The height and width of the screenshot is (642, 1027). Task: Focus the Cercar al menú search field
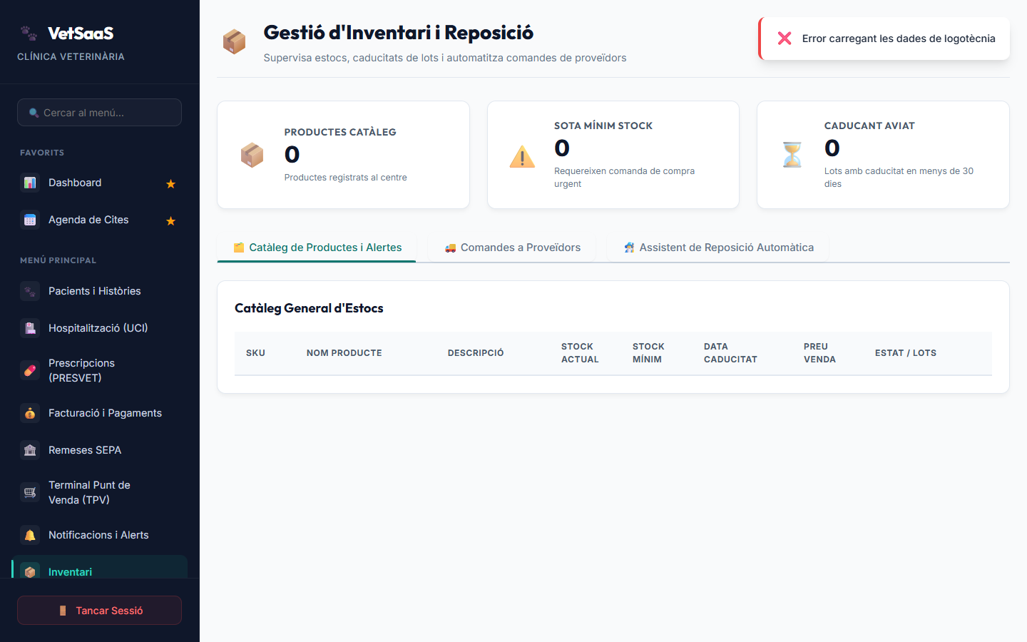(x=99, y=113)
